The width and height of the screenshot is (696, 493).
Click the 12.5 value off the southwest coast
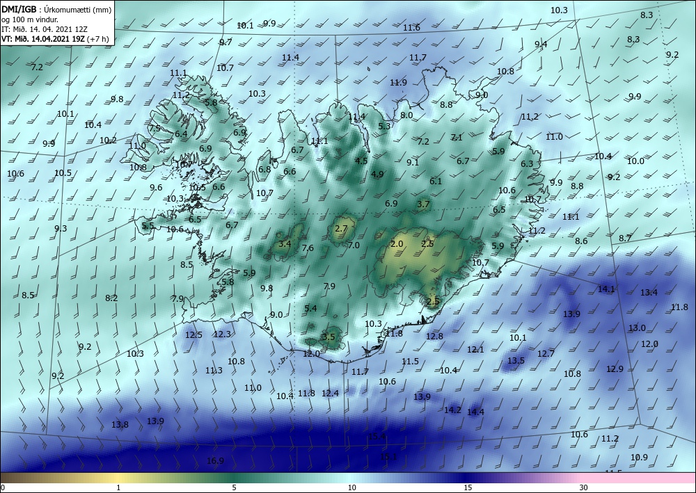pyautogui.click(x=193, y=334)
